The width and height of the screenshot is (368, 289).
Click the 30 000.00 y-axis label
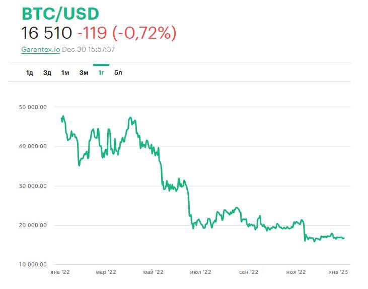coord(33,186)
